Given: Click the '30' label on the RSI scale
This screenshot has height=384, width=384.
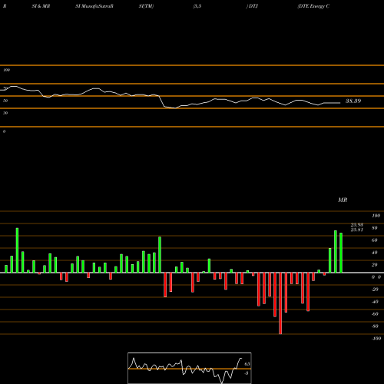Looking at the screenshot, I should pos(5,113).
